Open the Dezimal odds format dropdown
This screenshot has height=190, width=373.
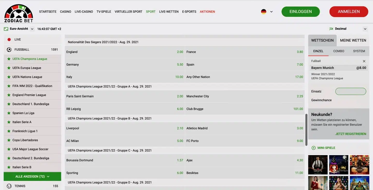point(365,29)
